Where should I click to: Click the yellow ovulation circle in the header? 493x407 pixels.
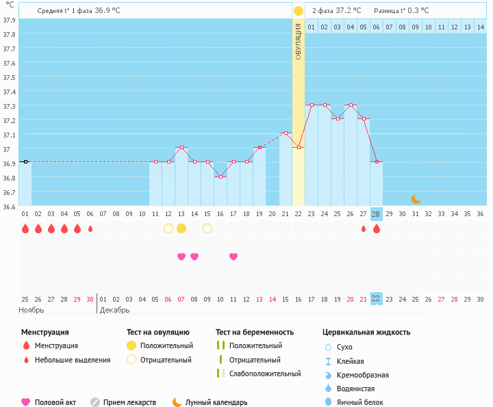coord(298,11)
